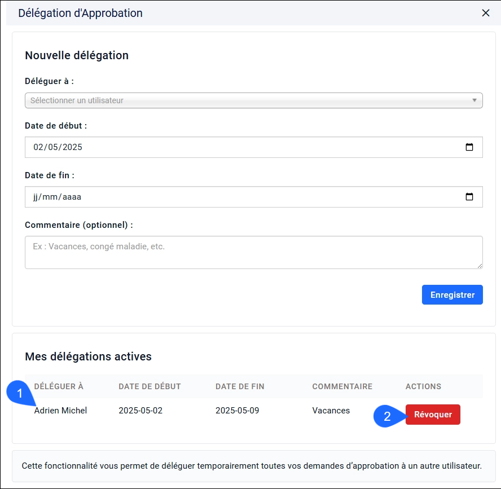501x489 pixels.
Task: Click the start date cell '2025-05-02'
Action: coord(140,411)
